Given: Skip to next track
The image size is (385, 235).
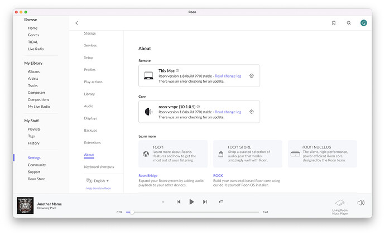Looking at the screenshot, I should pyautogui.click(x=205, y=202).
